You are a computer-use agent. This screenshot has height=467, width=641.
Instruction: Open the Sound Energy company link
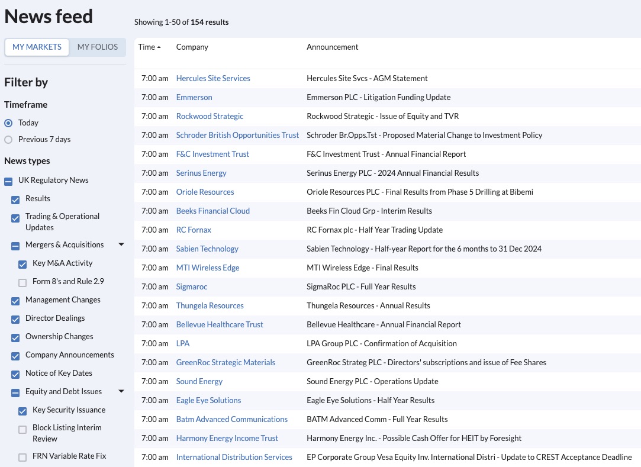pyautogui.click(x=199, y=382)
